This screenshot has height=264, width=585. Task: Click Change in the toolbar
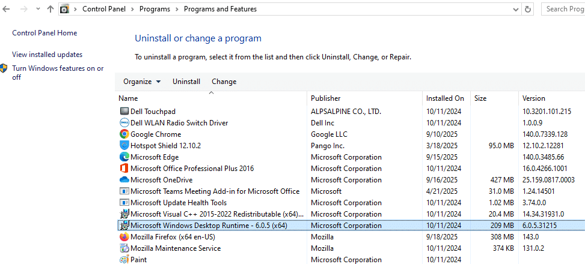(x=224, y=82)
